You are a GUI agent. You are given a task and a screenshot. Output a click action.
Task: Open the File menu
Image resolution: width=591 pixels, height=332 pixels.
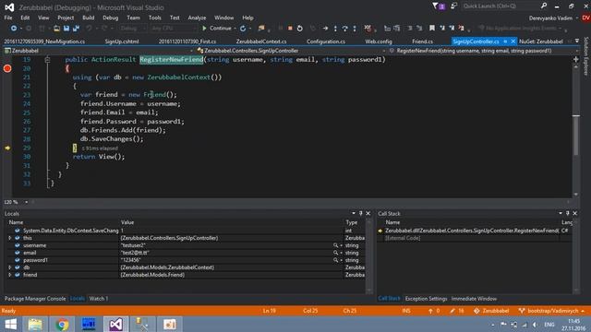pyautogui.click(x=8, y=18)
